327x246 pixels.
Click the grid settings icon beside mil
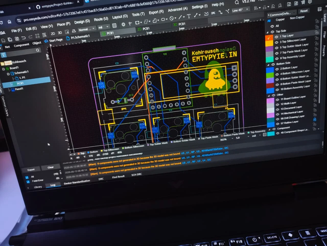point(114,25)
